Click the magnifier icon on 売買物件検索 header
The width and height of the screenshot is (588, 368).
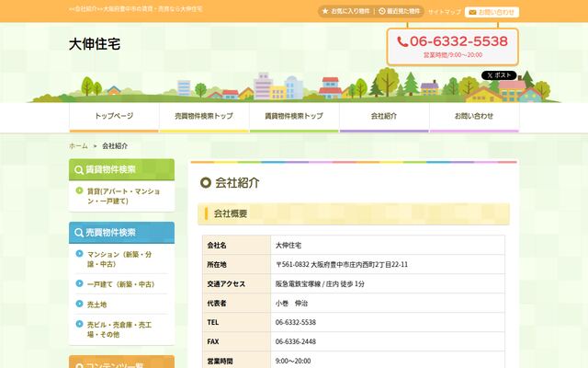click(x=79, y=233)
